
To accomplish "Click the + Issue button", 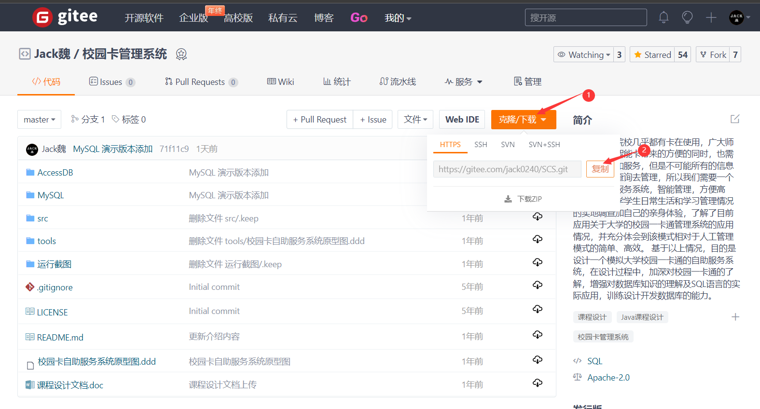I will coord(373,120).
